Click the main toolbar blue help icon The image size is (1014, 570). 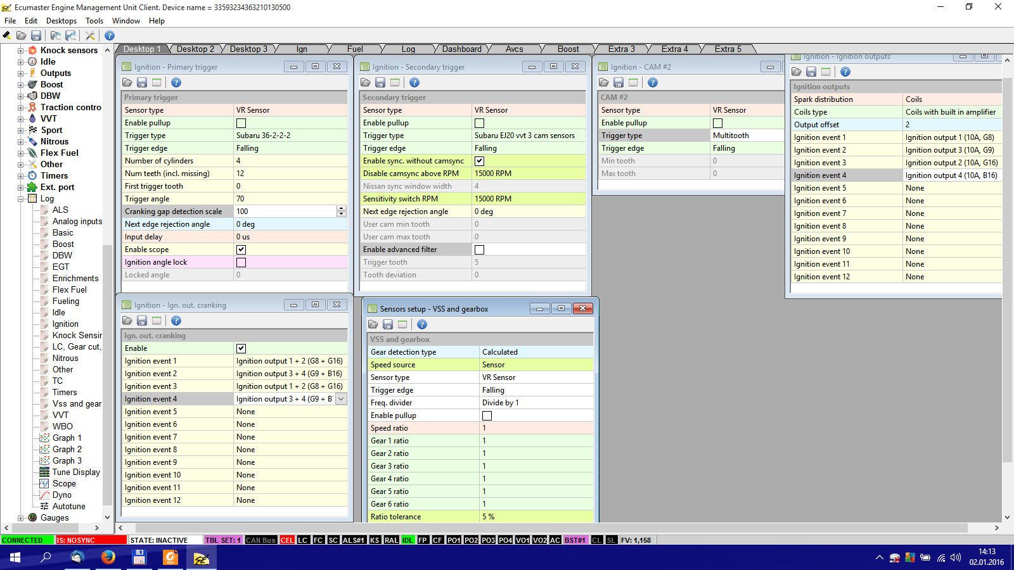[110, 35]
